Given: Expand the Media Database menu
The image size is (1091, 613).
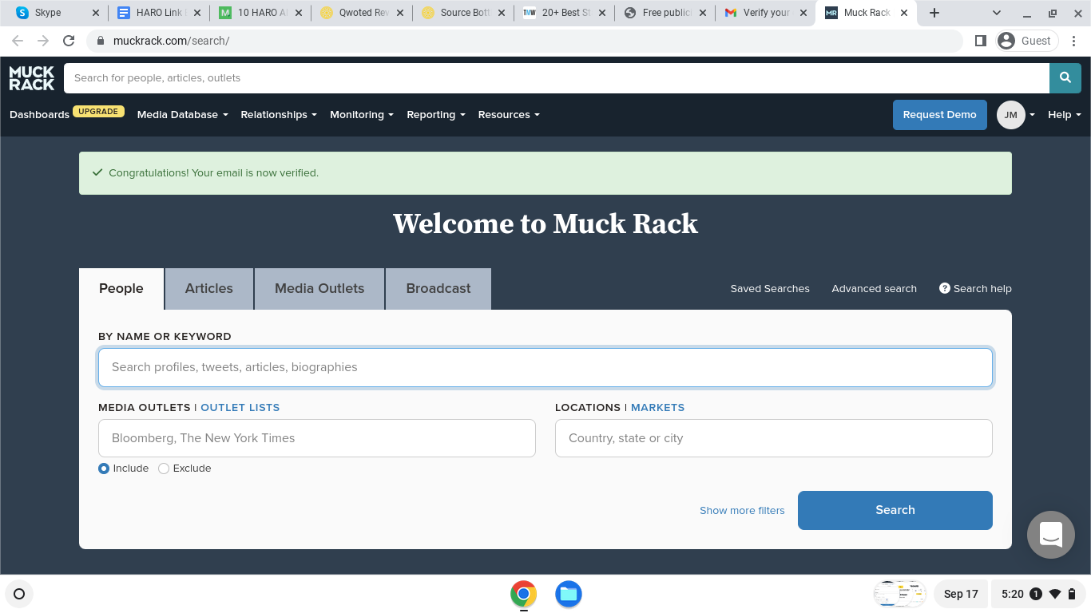Looking at the screenshot, I should click(x=183, y=115).
